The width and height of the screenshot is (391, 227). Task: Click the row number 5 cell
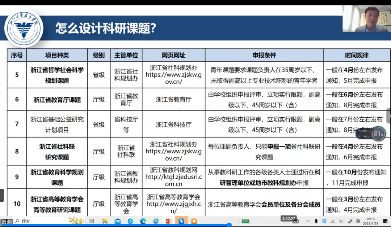click(17, 75)
